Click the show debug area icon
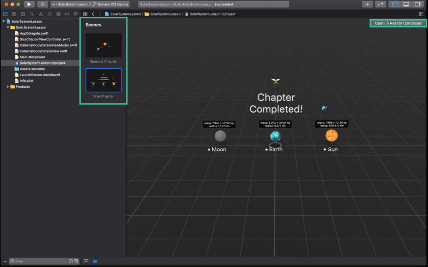The width and height of the screenshot is (428, 267). pyautogui.click(x=86, y=261)
